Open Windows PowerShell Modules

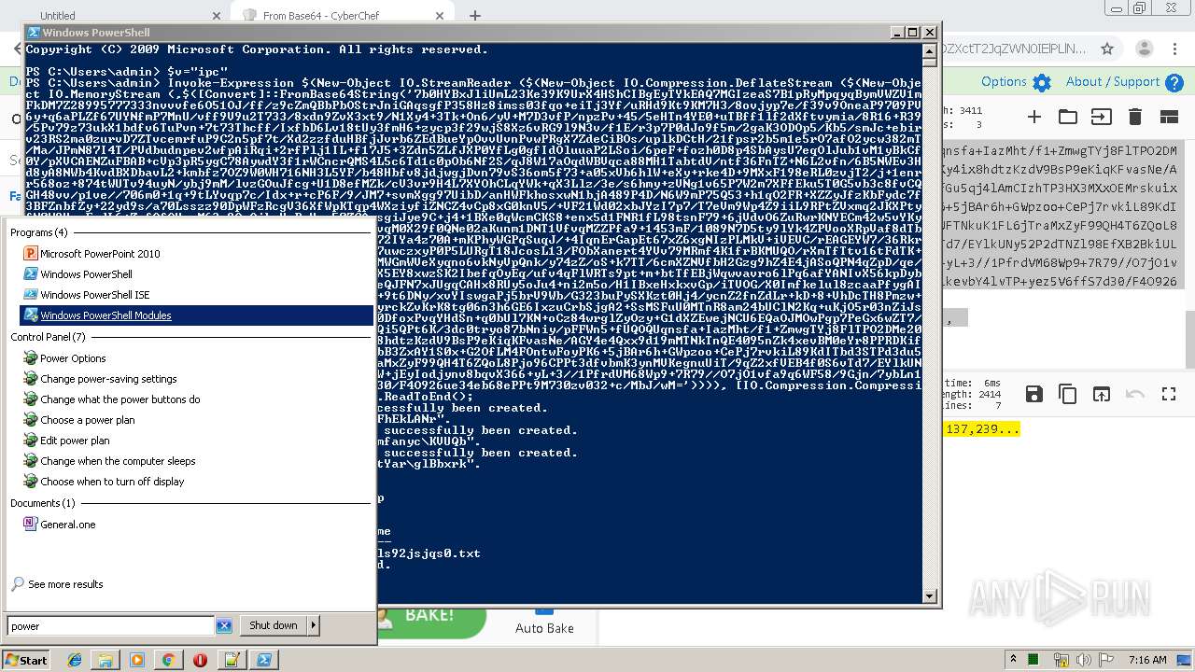196,315
